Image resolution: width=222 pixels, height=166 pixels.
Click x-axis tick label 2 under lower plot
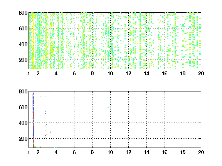click(38, 152)
